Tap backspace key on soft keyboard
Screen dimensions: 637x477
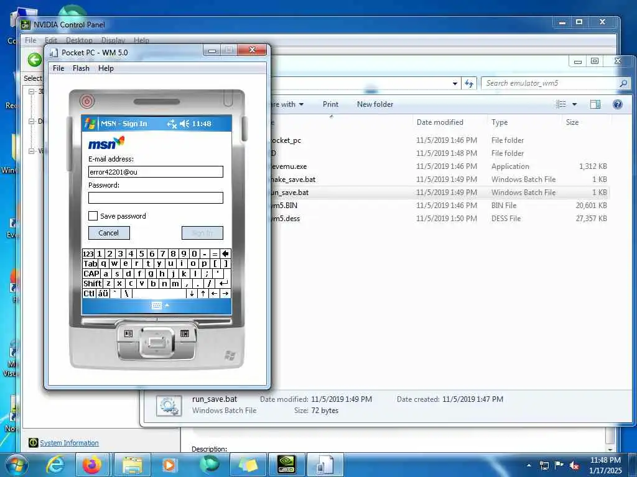click(x=225, y=254)
